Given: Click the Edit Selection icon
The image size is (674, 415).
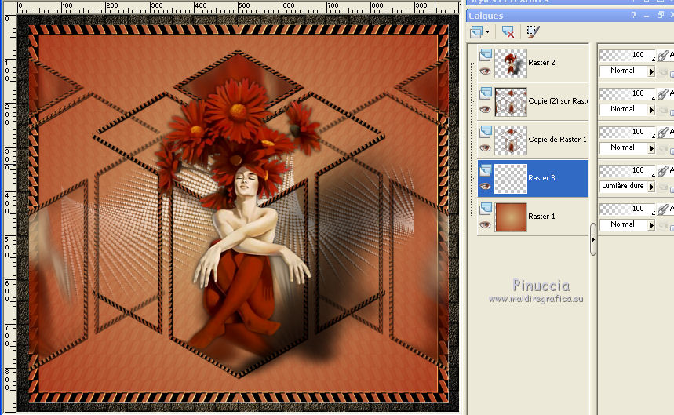Looking at the screenshot, I should pyautogui.click(x=533, y=32).
